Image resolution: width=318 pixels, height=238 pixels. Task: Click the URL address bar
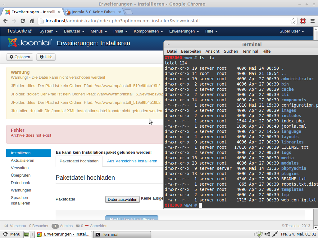click(167, 21)
